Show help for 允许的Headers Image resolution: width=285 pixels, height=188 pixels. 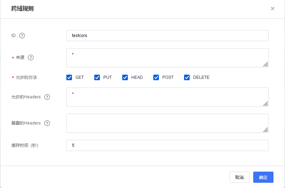(47, 97)
